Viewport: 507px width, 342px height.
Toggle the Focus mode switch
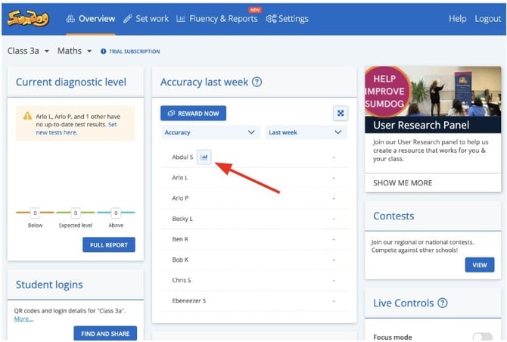point(483,337)
